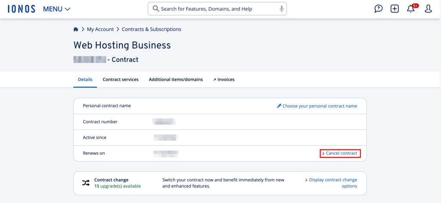
Task: Go to home via breadcrumb house icon
Action: click(76, 29)
